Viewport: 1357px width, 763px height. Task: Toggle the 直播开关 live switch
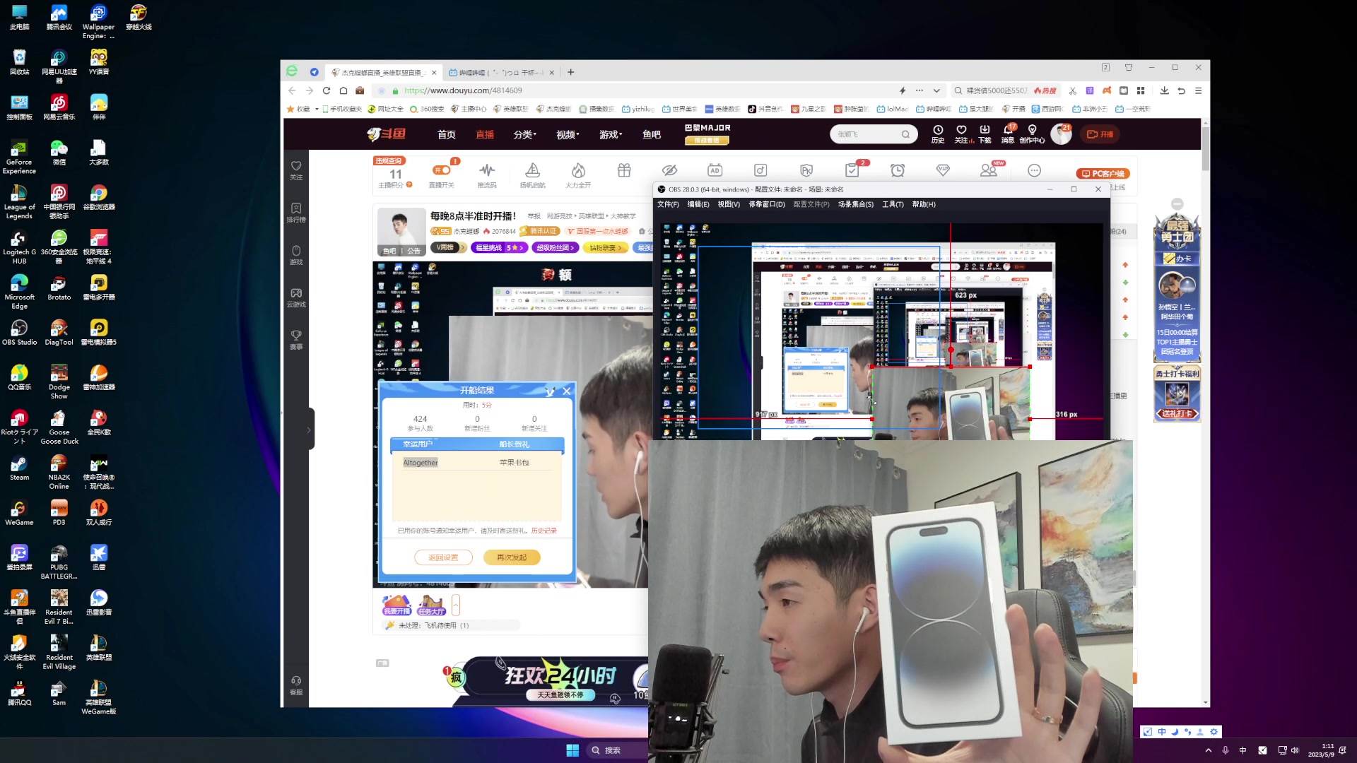[441, 171]
